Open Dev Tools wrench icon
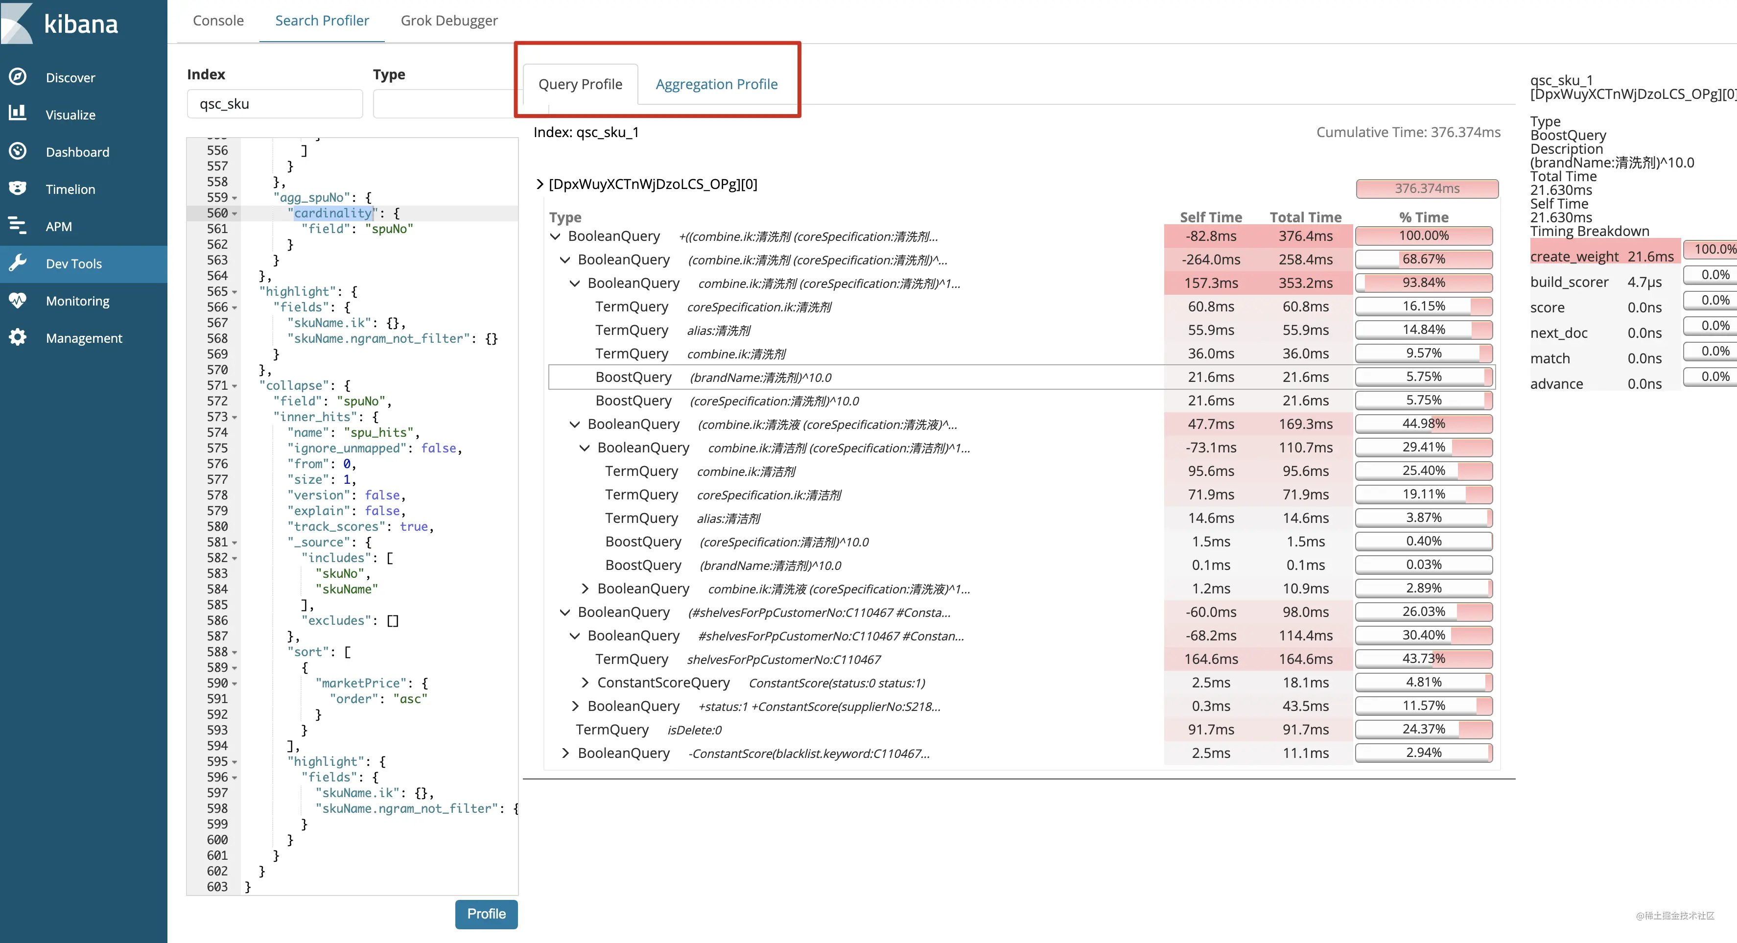Image resolution: width=1737 pixels, height=943 pixels. [18, 263]
